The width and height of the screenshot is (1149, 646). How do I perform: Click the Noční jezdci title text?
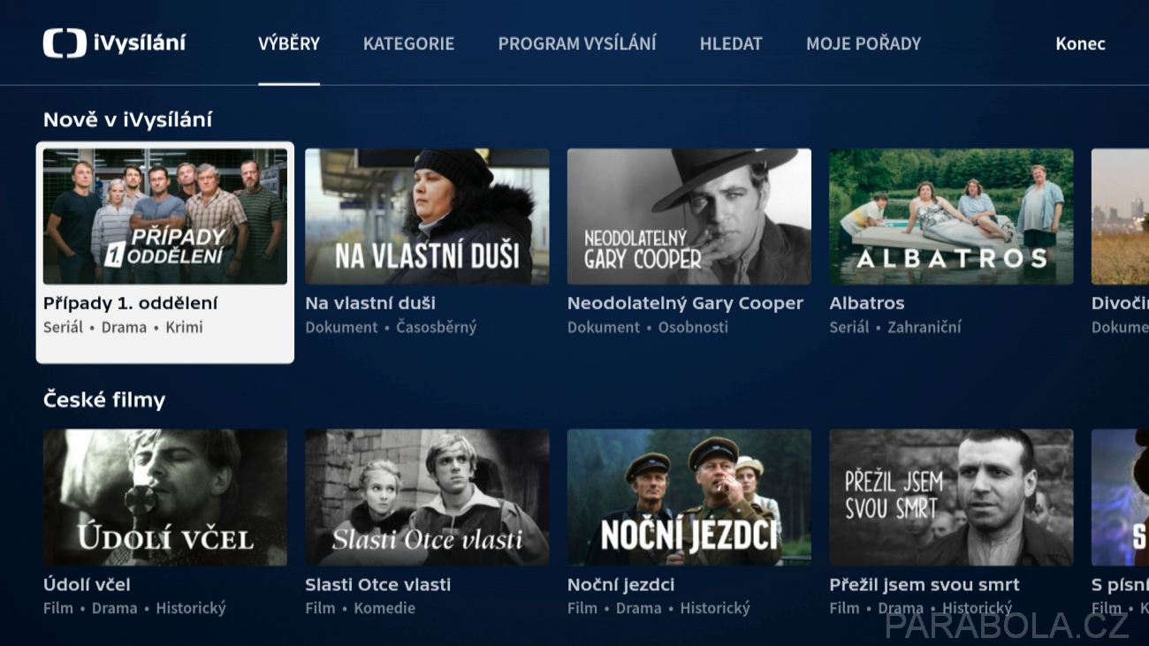pos(620,584)
